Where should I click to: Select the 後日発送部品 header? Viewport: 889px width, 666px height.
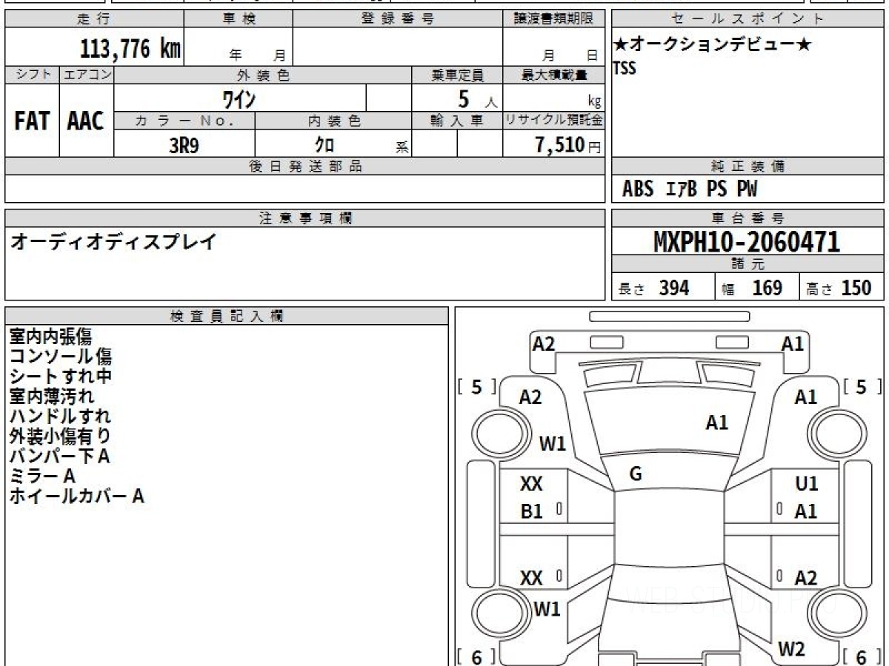coord(305,166)
